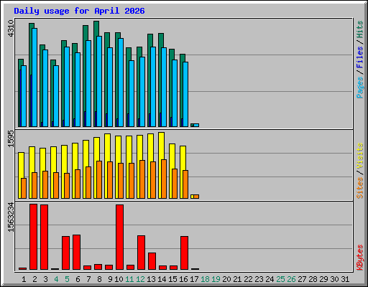
Task: Click day 31 on the x-axis
Action: (x=345, y=279)
